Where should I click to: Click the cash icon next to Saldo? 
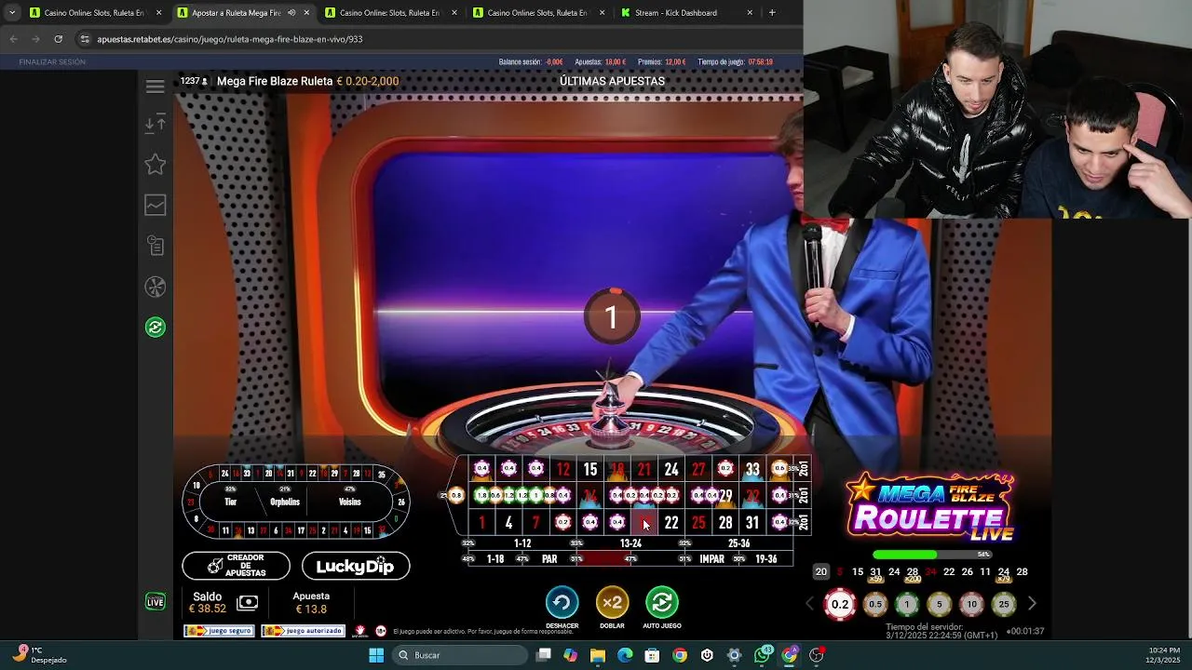(x=247, y=603)
